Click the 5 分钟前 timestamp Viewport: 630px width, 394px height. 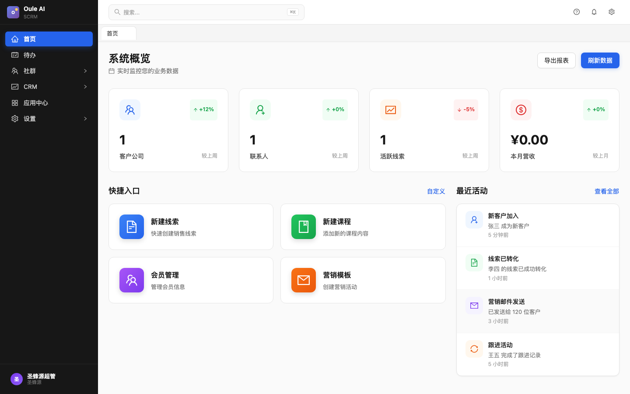[498, 235]
